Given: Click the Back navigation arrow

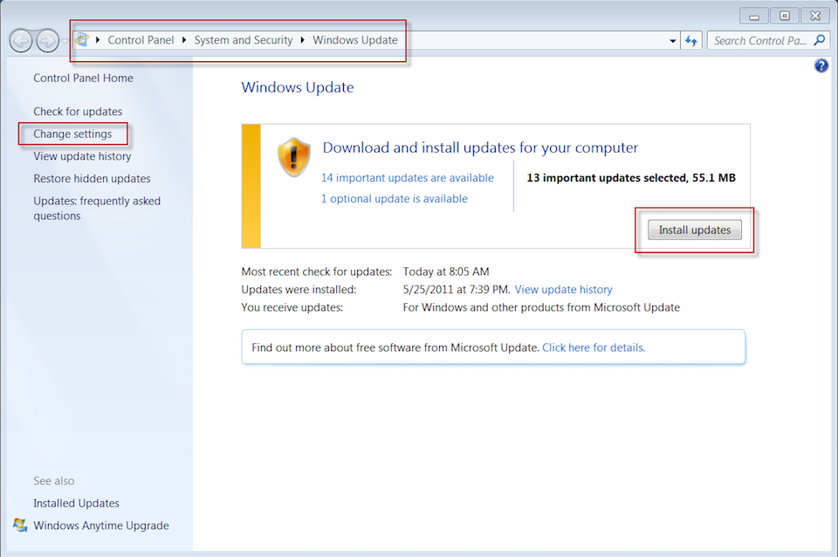Looking at the screenshot, I should click(x=20, y=40).
